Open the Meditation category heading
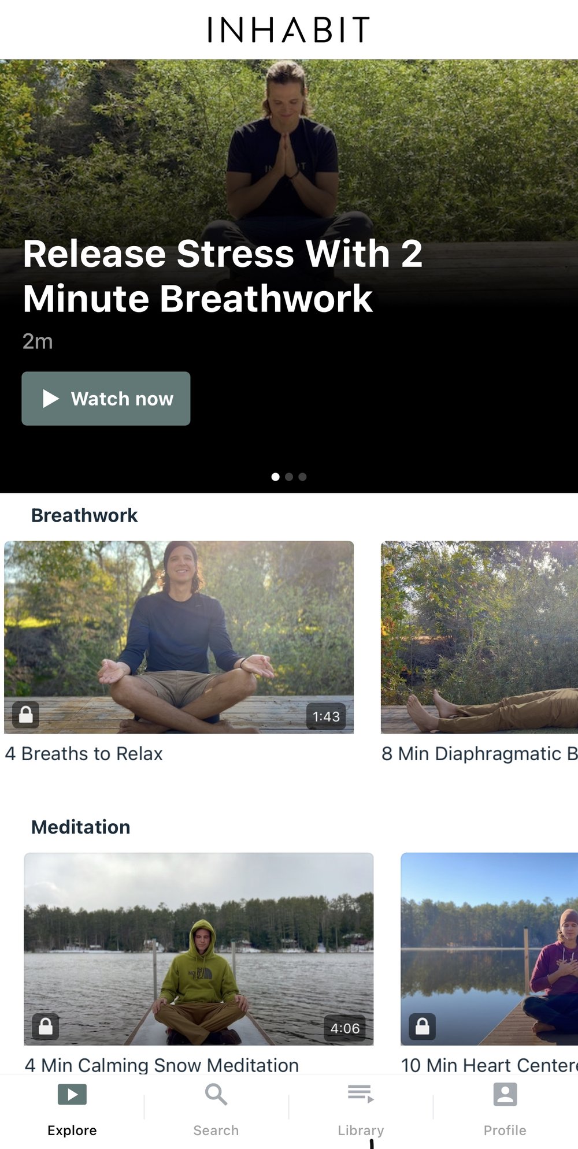The width and height of the screenshot is (578, 1149). coord(81,827)
